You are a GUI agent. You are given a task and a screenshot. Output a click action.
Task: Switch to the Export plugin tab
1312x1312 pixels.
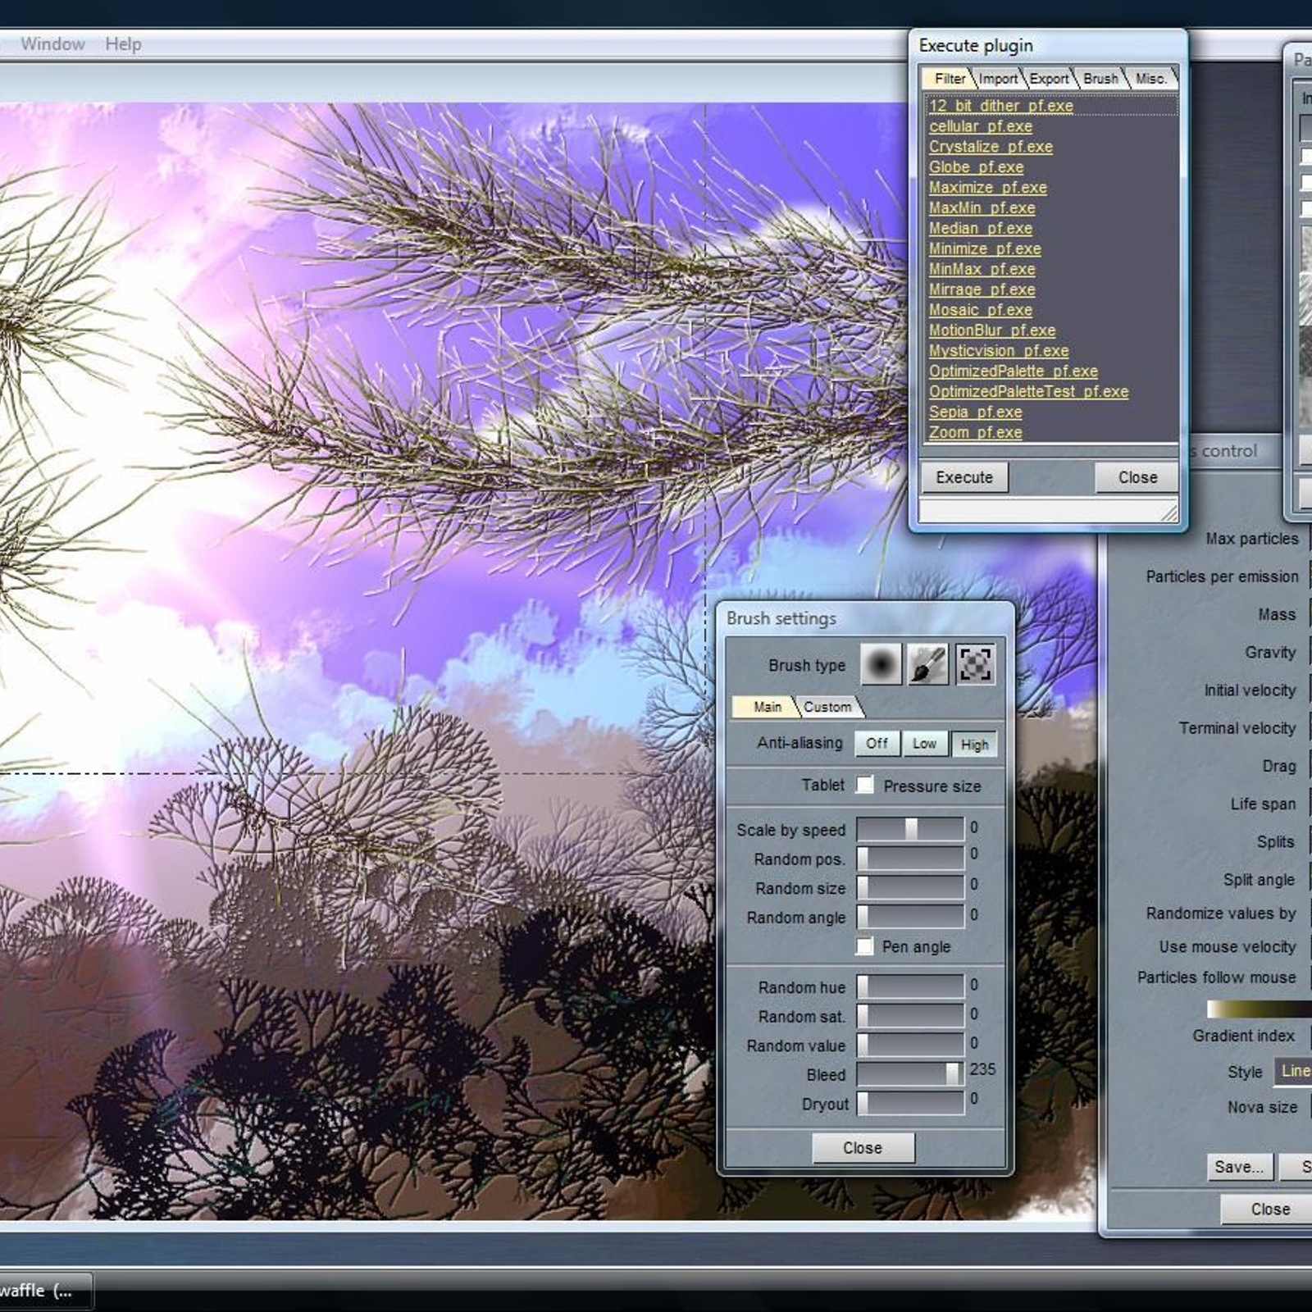(x=1049, y=79)
